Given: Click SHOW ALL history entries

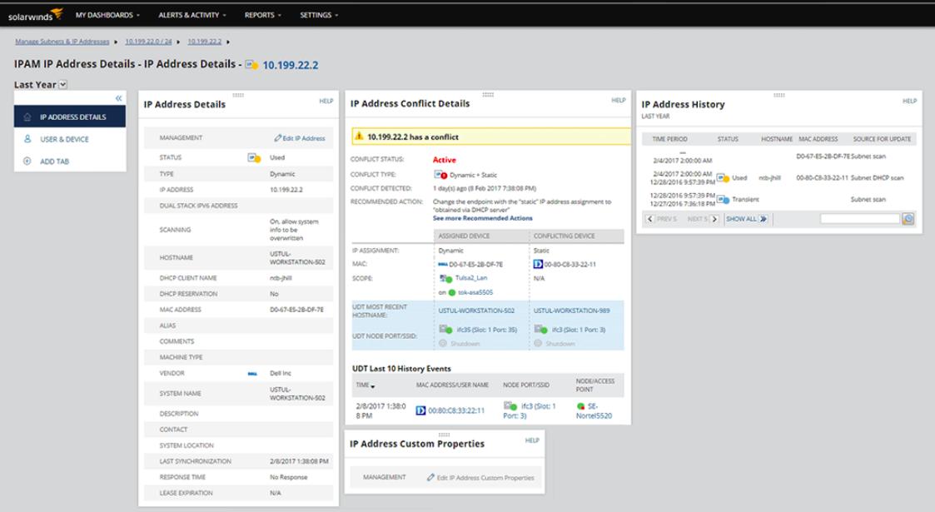Looking at the screenshot, I should pyautogui.click(x=747, y=219).
